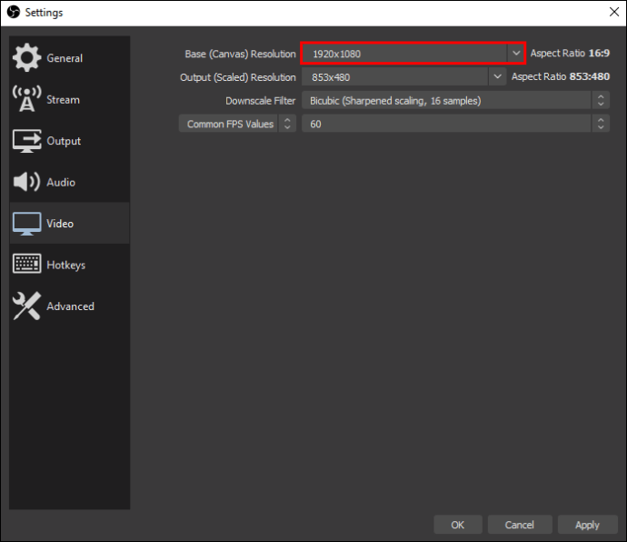Click the Audio speaker icon
Viewport: 627px width, 542px height.
(26, 182)
